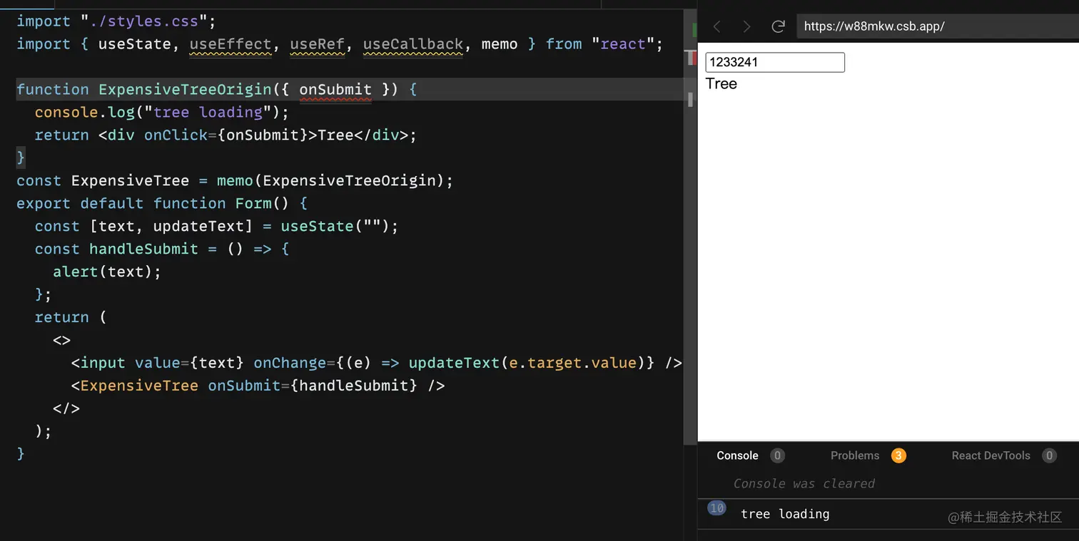Click useRef in the react import
The height and width of the screenshot is (541, 1079).
(x=318, y=44)
